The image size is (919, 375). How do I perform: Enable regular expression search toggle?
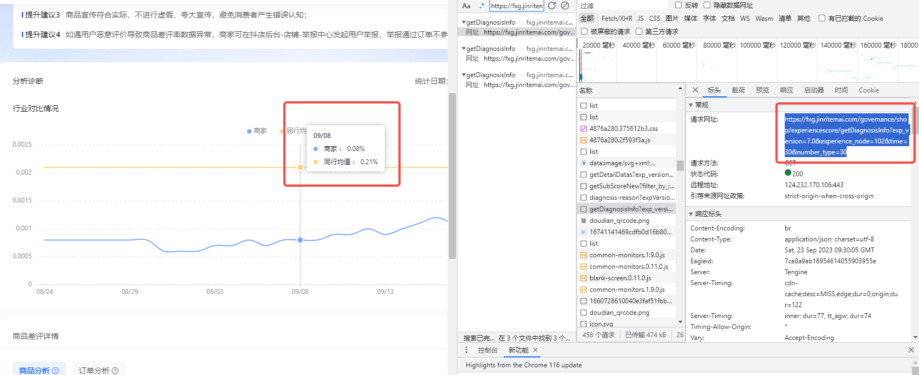[481, 6]
